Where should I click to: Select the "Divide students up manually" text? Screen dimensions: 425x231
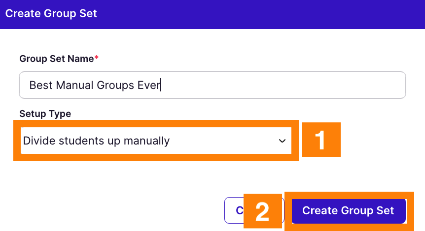click(96, 141)
